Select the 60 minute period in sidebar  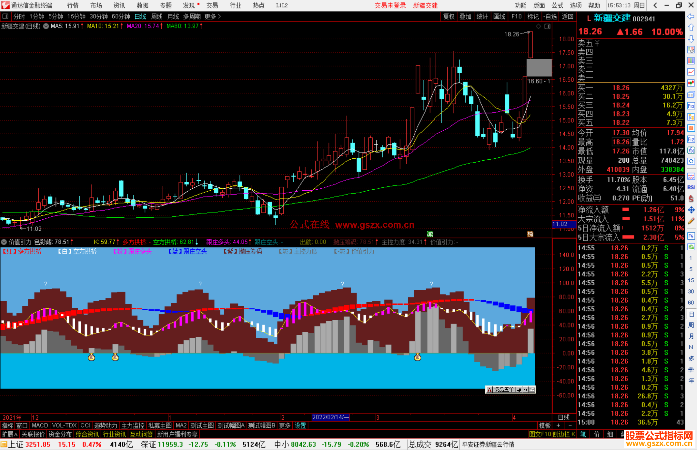(x=691, y=303)
